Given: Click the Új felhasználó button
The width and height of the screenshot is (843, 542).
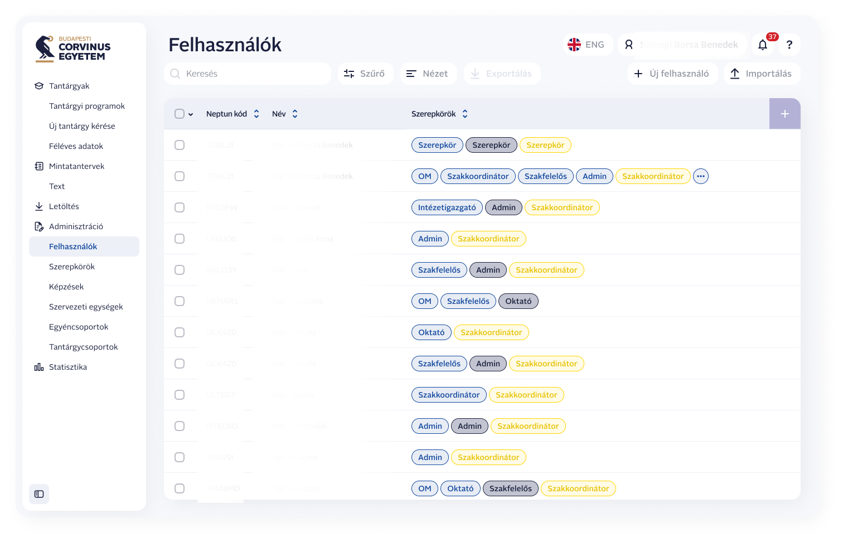Looking at the screenshot, I should tap(672, 74).
